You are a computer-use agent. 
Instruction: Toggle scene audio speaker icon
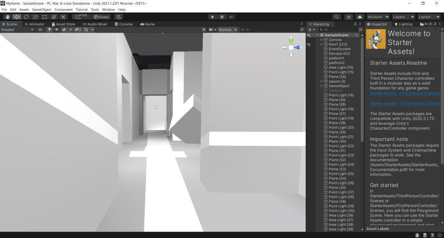click(x=56, y=30)
